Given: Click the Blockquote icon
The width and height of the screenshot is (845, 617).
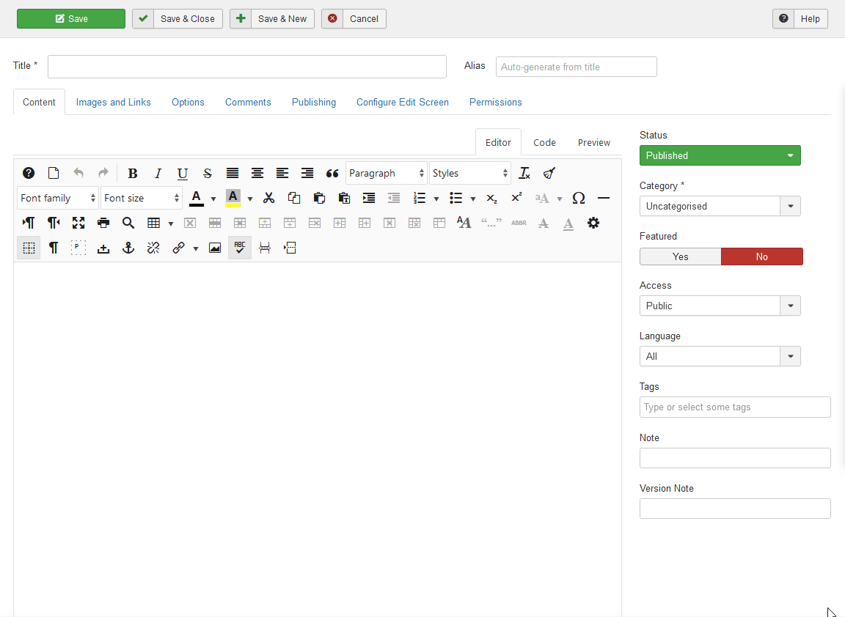Looking at the screenshot, I should [x=332, y=174].
